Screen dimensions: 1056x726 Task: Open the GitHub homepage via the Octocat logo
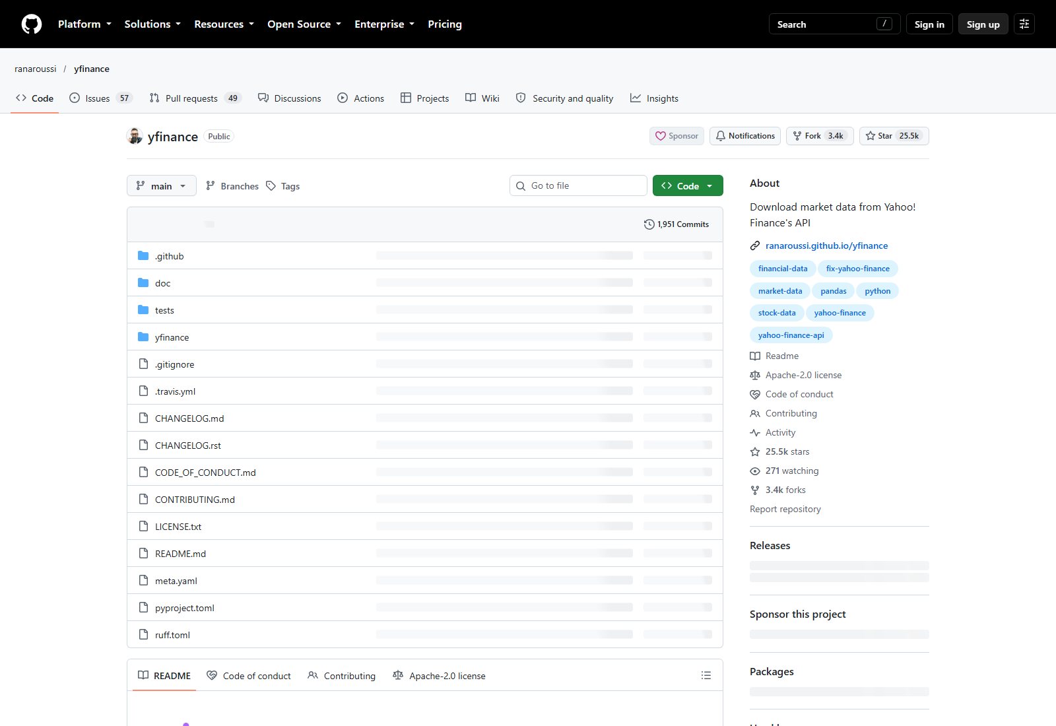tap(32, 24)
